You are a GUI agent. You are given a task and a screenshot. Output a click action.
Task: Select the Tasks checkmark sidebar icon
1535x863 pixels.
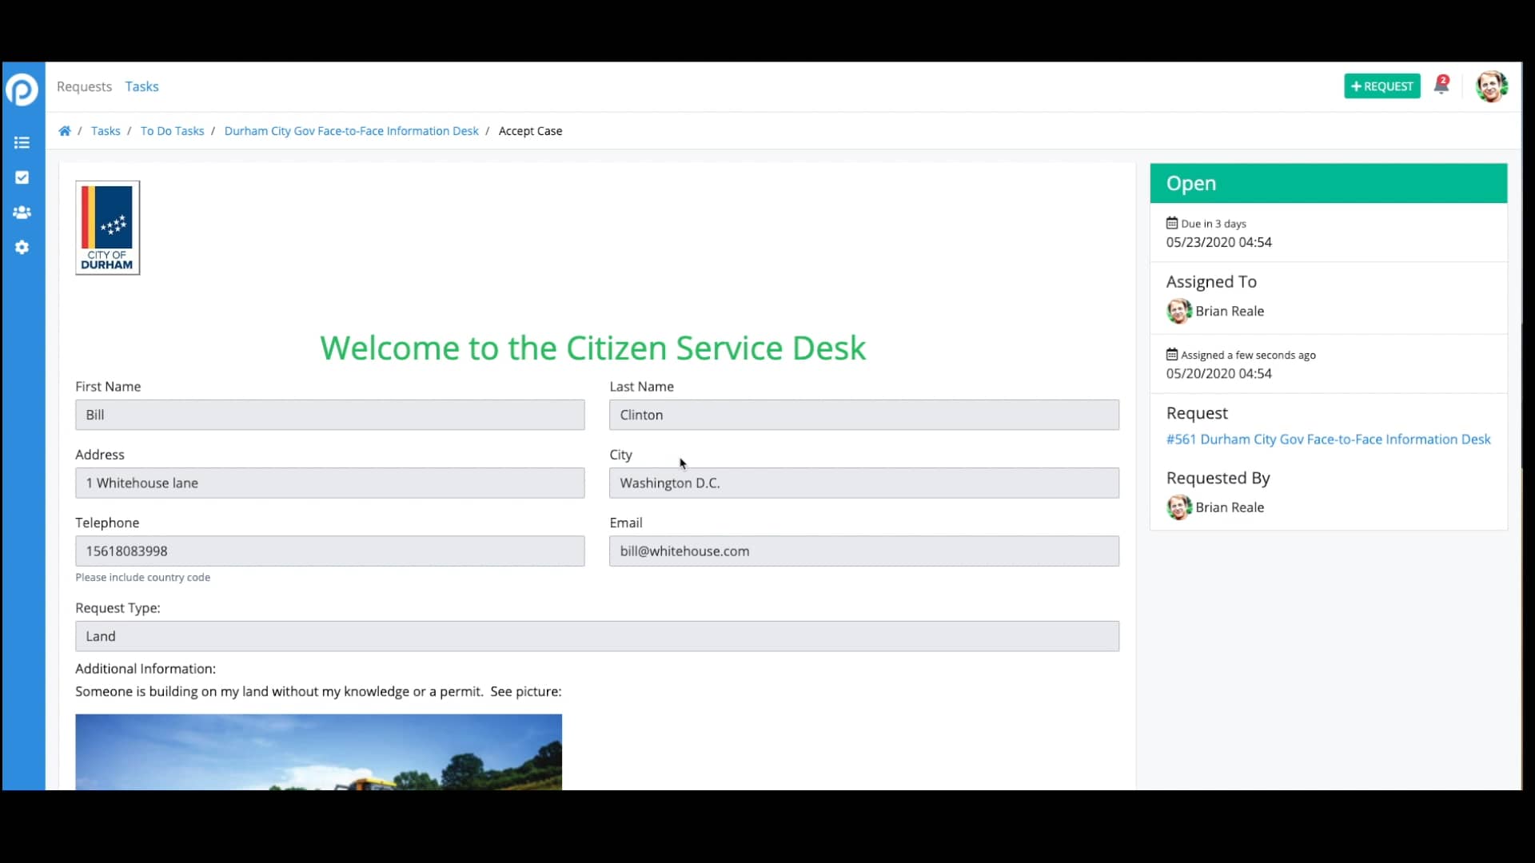tap(22, 177)
